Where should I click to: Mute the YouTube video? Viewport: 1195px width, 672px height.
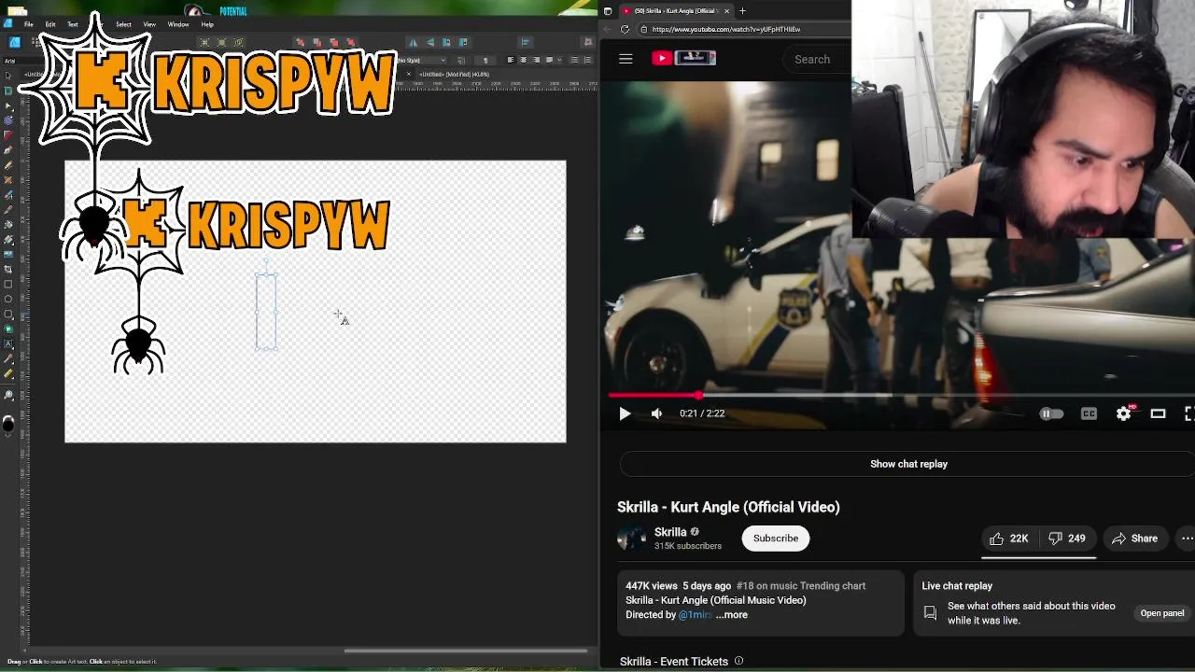coord(656,413)
